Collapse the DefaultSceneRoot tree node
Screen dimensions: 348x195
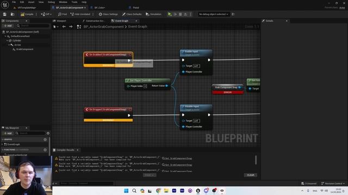pos(6,36)
